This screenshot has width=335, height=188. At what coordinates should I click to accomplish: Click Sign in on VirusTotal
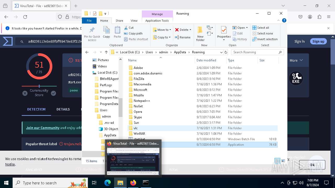coord(299,41)
